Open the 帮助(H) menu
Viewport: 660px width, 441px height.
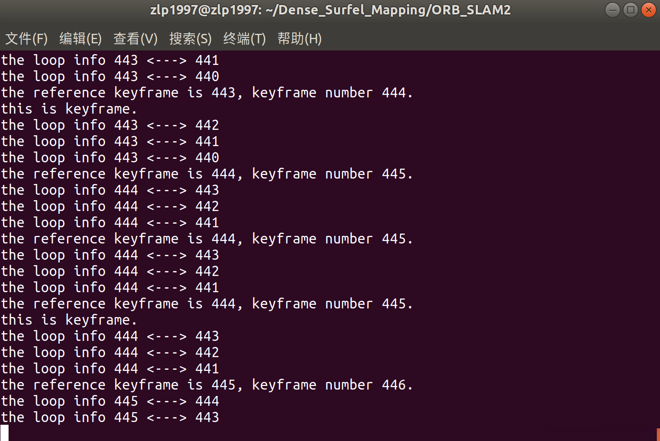click(299, 39)
